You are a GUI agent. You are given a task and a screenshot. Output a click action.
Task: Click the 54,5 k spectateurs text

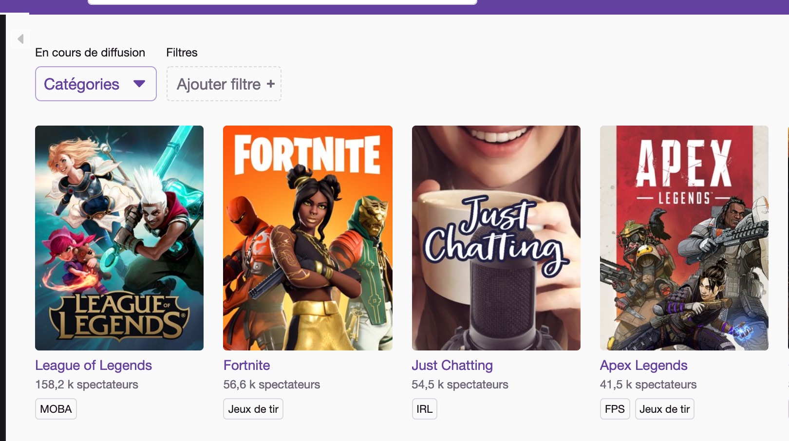point(460,385)
